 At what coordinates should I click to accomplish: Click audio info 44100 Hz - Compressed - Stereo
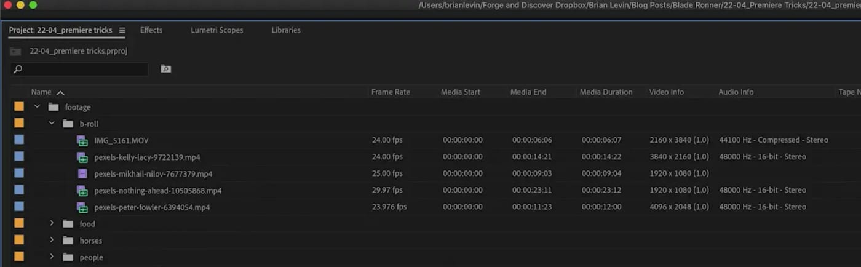click(774, 140)
